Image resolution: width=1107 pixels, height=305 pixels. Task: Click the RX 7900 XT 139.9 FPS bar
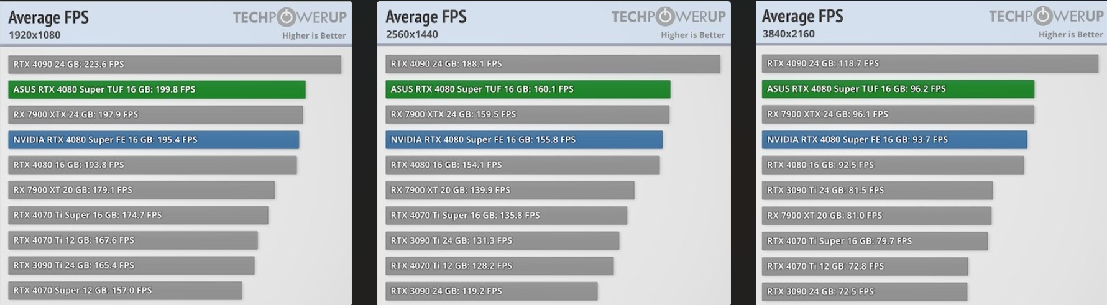(510, 190)
